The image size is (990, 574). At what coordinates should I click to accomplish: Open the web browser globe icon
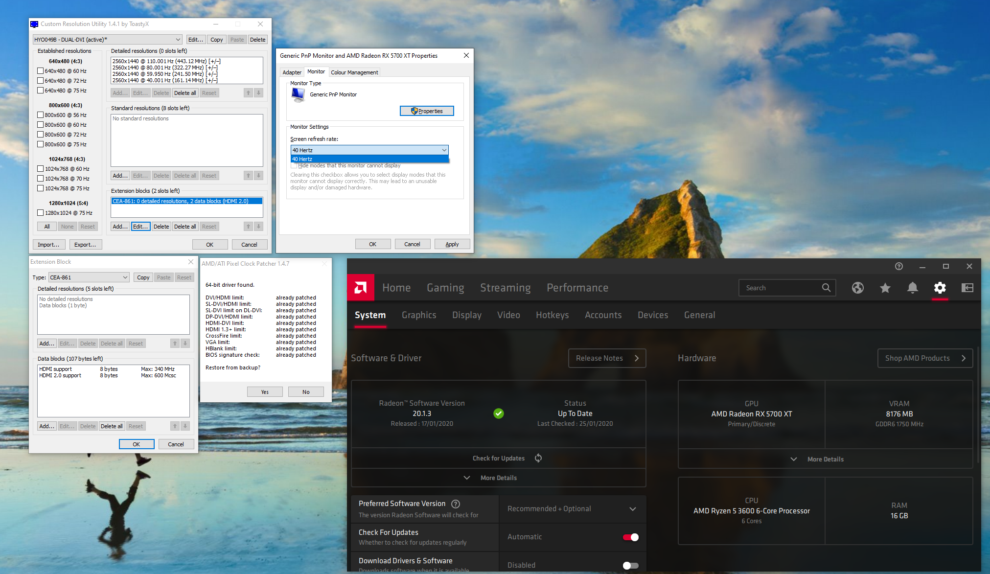[857, 288]
